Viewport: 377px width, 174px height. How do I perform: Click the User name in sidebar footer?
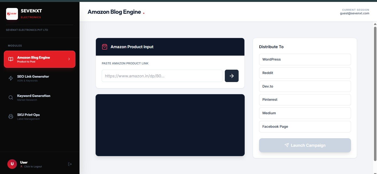(24, 162)
